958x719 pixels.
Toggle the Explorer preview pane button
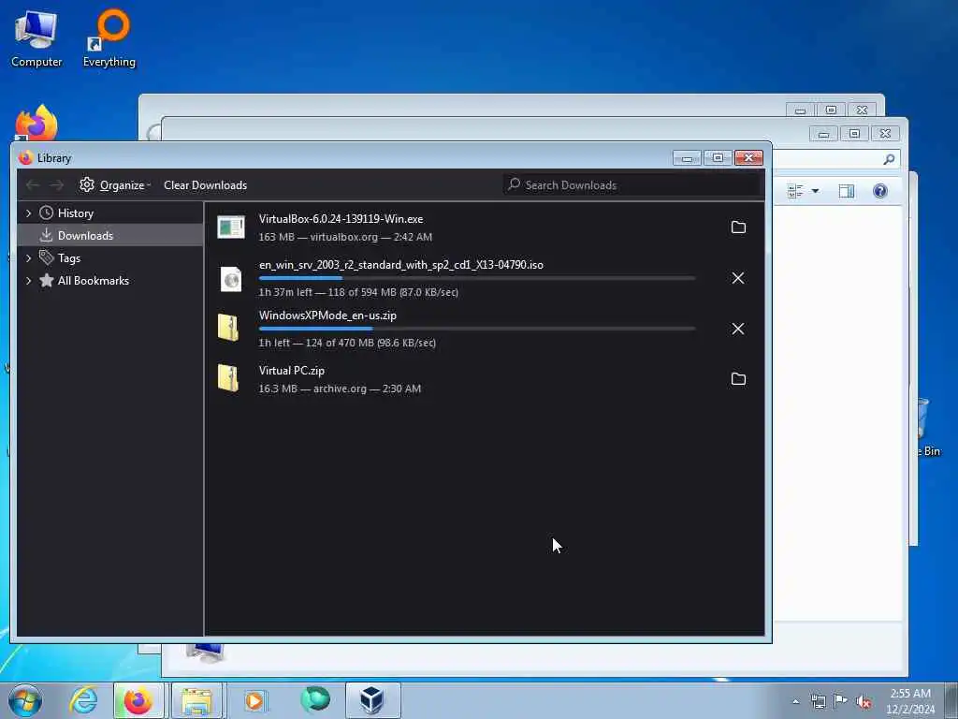click(846, 191)
